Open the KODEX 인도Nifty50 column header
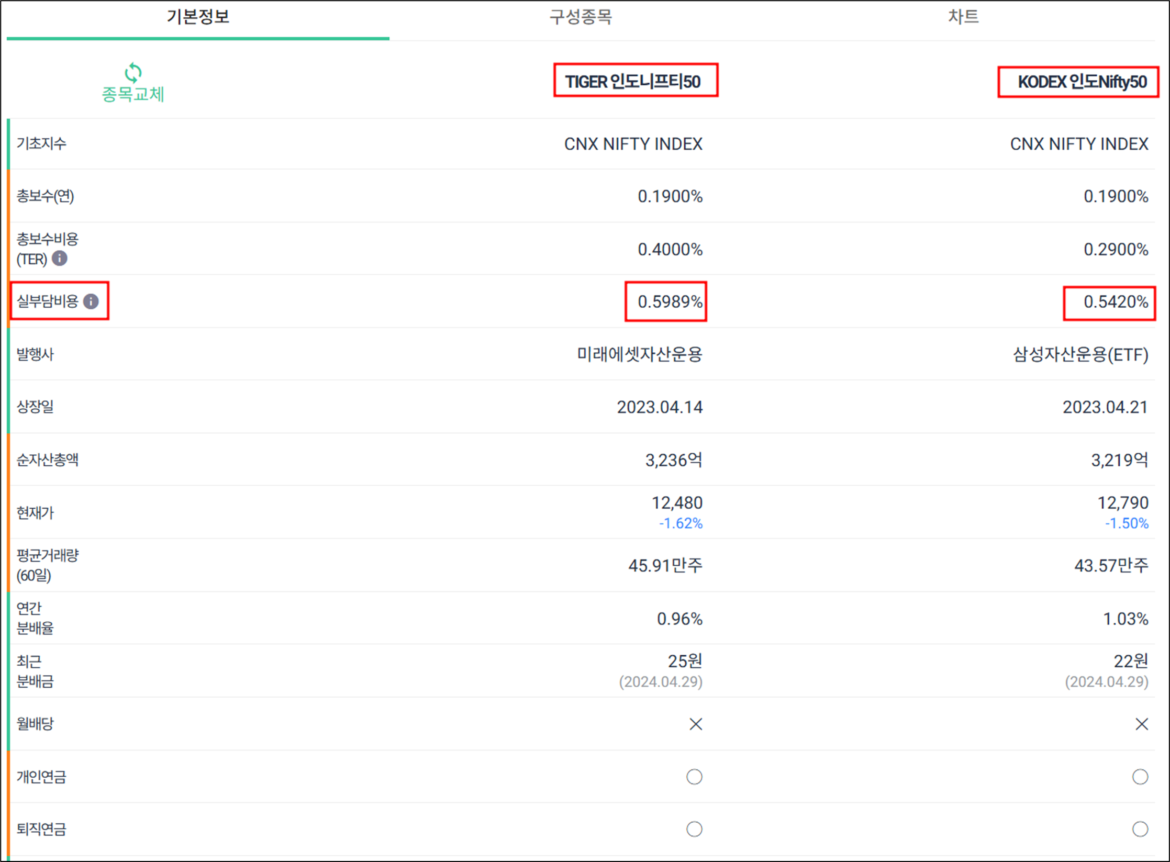The height and width of the screenshot is (862, 1170). pos(1083,82)
